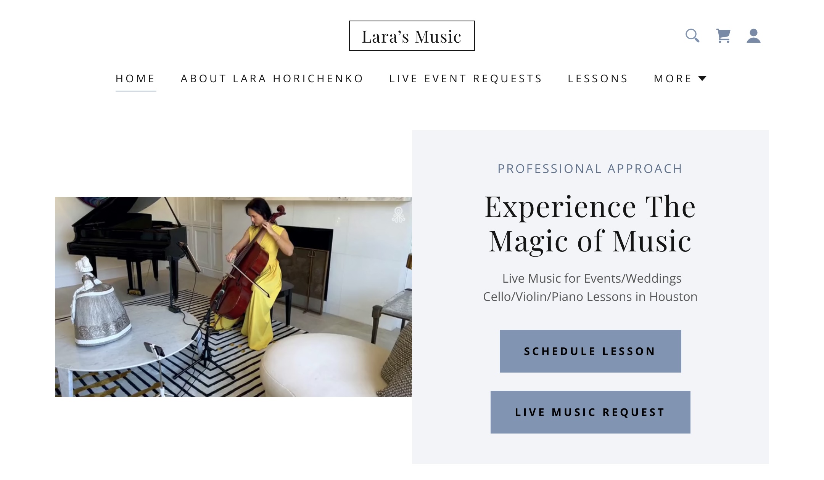This screenshot has height=480, width=824.
Task: View the shopping cart icon
Action: coord(723,36)
